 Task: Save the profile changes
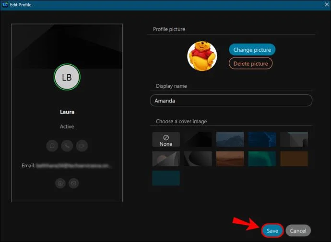coord(272,230)
